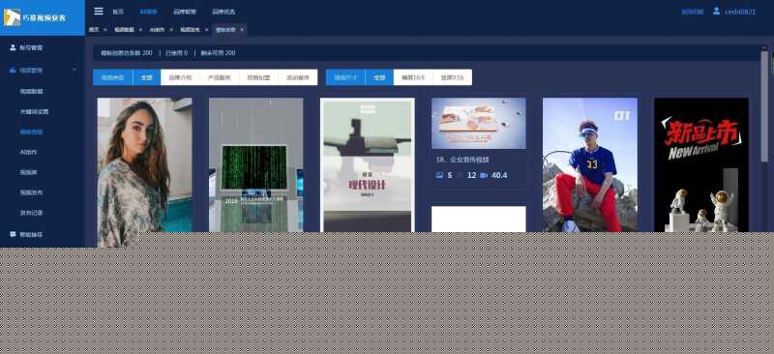The image size is (774, 354).
Task: Switch to the 首页 page tab
Action: click(94, 30)
